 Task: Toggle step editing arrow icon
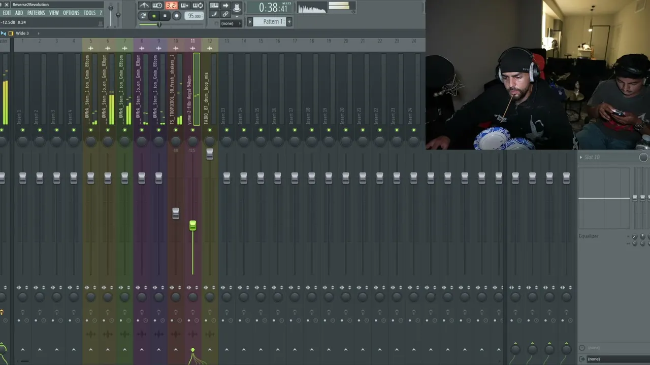pos(225,6)
